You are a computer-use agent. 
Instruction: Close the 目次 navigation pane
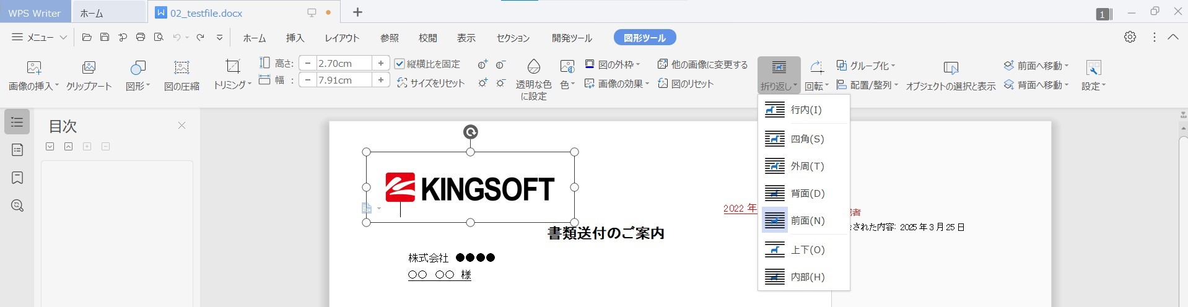click(x=181, y=125)
